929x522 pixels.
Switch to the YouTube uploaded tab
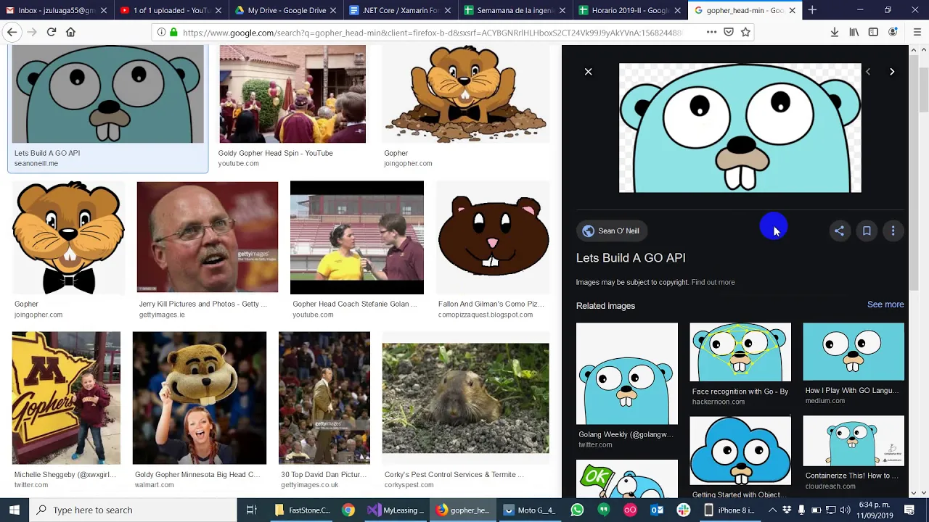point(171,10)
